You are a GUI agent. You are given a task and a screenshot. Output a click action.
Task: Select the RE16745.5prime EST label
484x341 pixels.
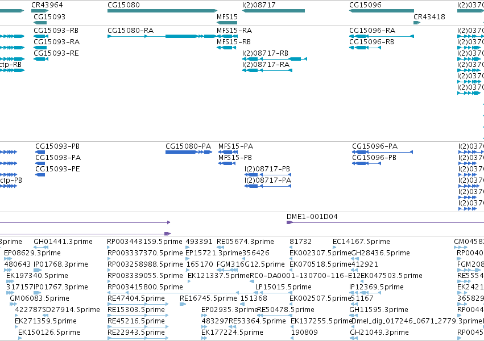tap(208, 299)
